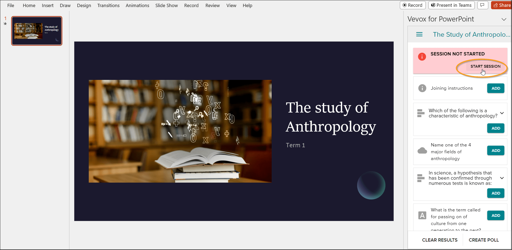512x250 pixels.
Task: Click the animation star under slide 1
Action: [x=5, y=24]
